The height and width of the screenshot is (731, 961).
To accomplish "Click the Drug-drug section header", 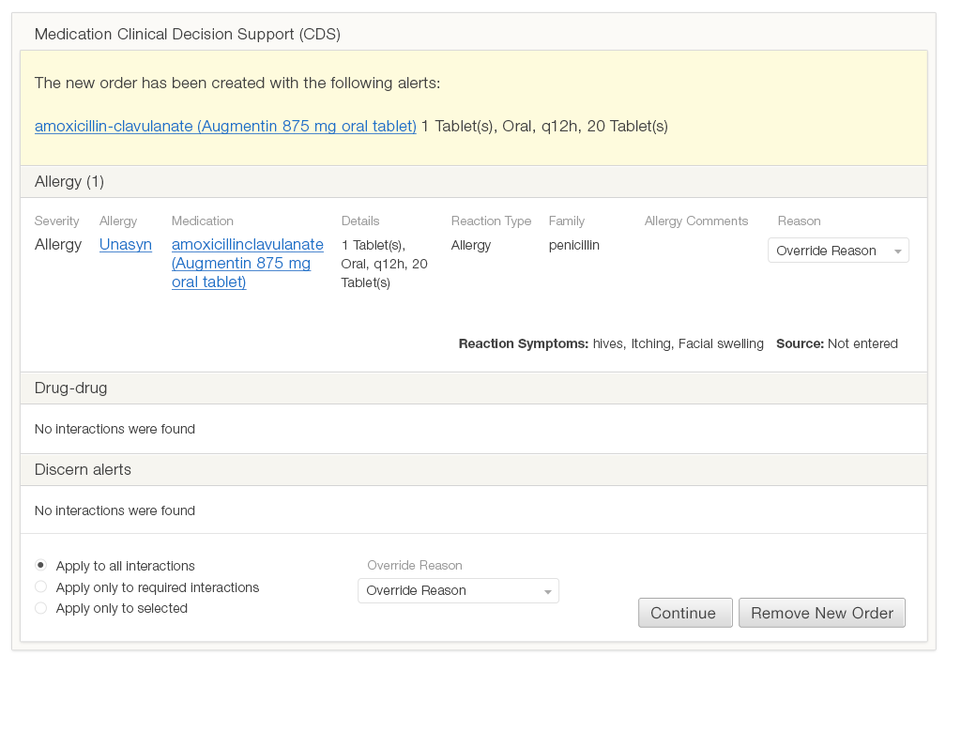I will (70, 388).
